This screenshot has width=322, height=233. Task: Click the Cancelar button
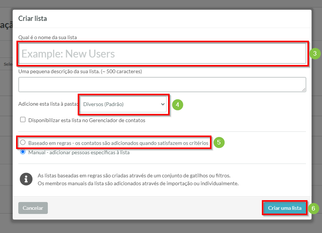click(x=33, y=208)
